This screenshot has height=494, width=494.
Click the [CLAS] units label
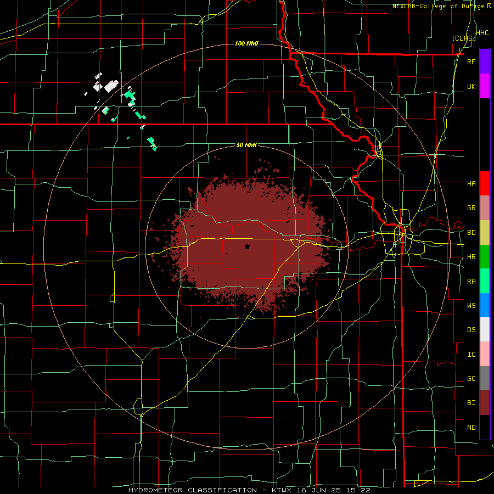tap(463, 38)
